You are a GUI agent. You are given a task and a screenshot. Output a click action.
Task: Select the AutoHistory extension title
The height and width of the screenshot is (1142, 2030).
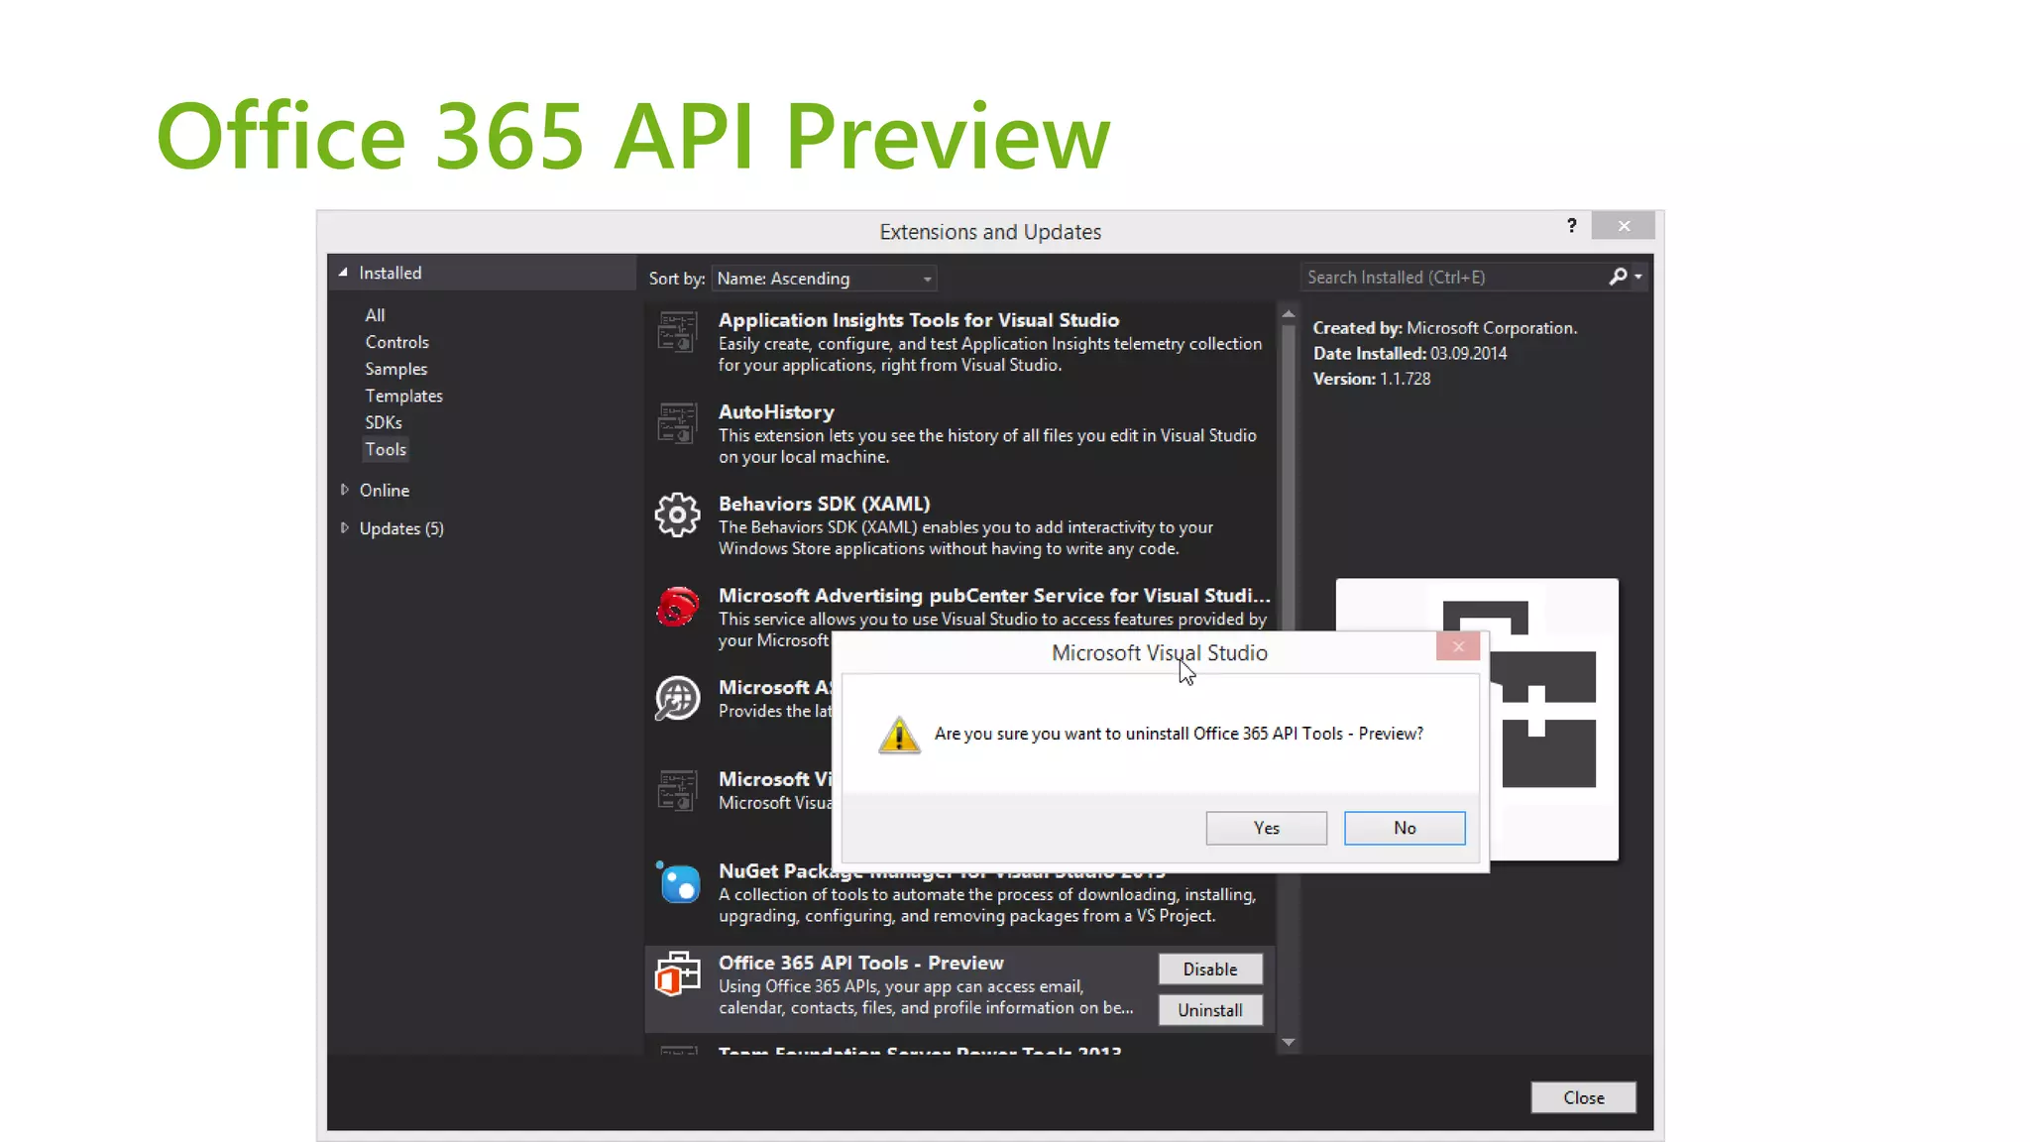coord(776,412)
